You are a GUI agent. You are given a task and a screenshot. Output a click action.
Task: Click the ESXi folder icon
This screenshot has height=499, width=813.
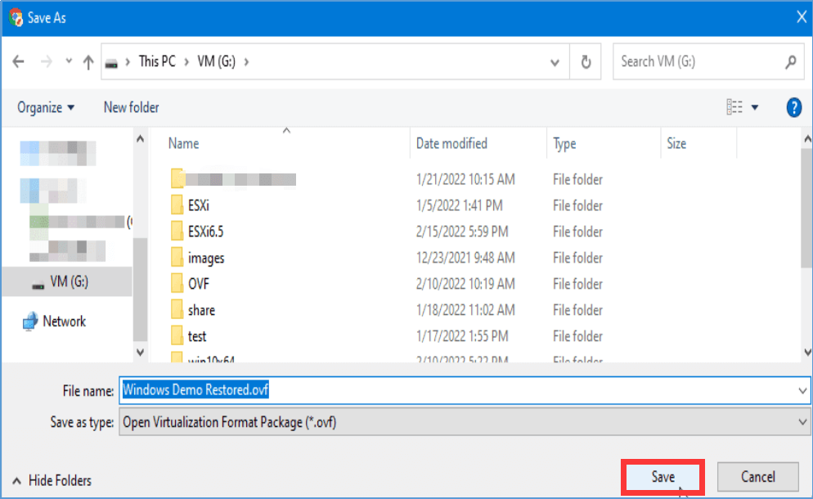point(177,205)
